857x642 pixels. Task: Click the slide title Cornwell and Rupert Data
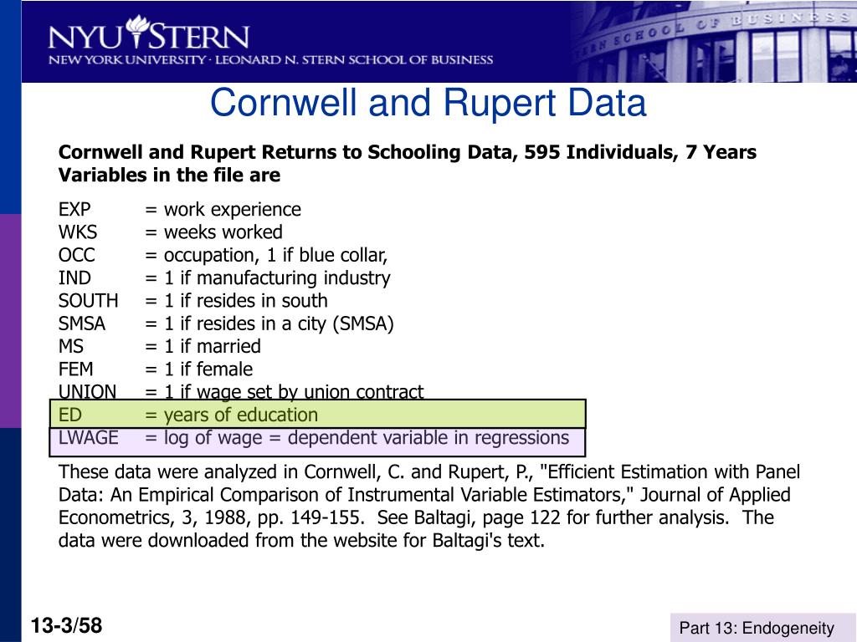pyautogui.click(x=428, y=102)
